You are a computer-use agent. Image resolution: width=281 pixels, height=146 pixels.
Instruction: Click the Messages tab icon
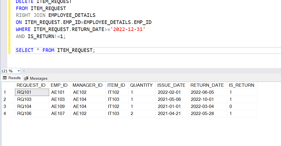pos(26,78)
